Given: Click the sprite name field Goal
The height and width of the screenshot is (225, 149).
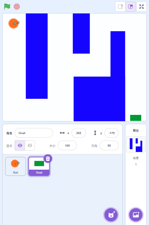Looking at the screenshot, I should point(34,133).
